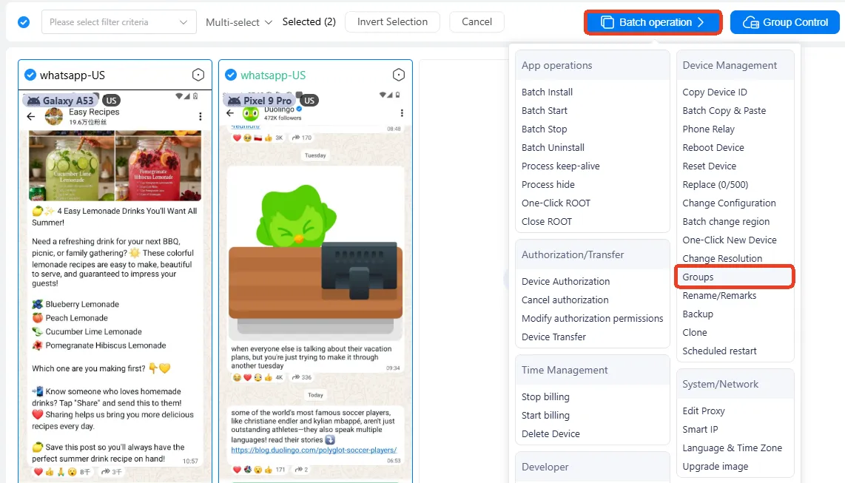This screenshot has height=483, width=845.
Task: Tap the back arrow in Duolingo channel
Action: 230,113
